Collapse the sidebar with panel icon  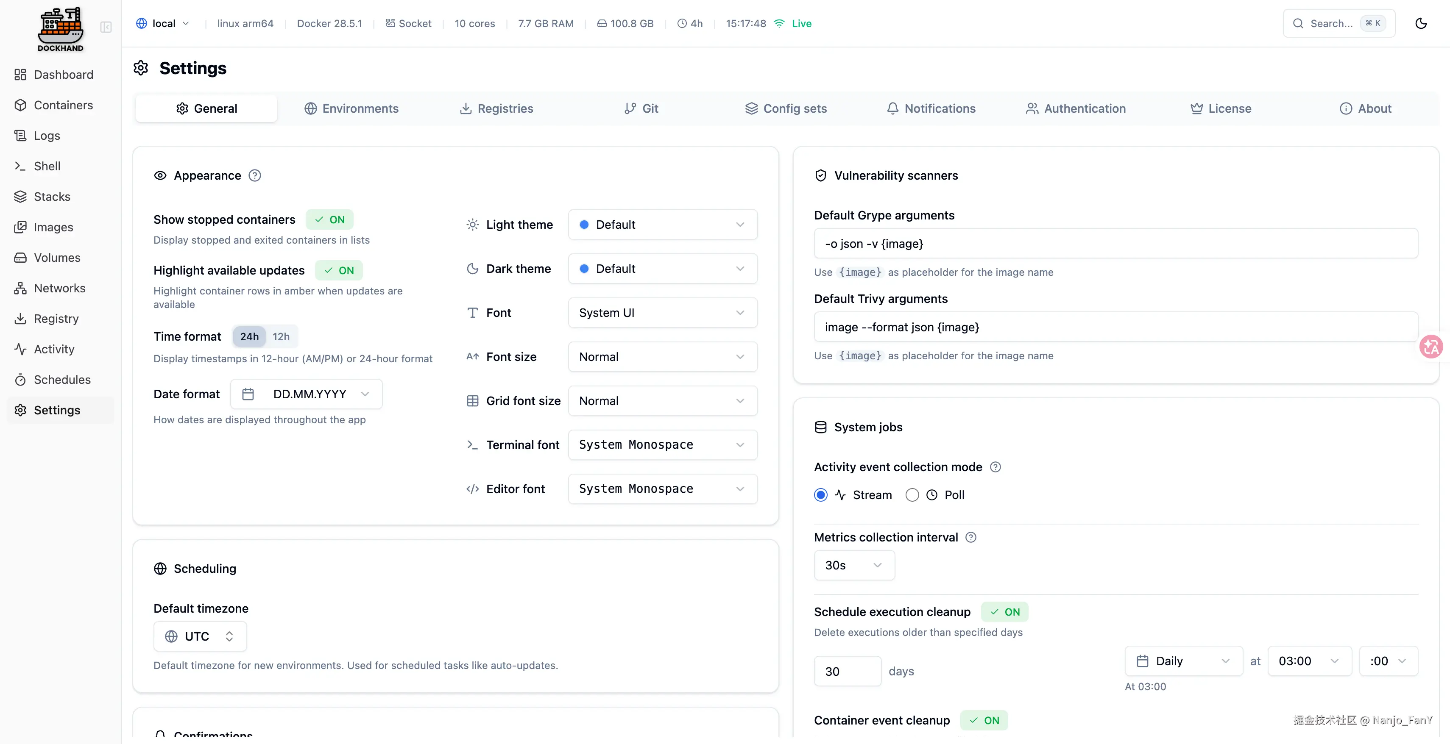point(106,27)
